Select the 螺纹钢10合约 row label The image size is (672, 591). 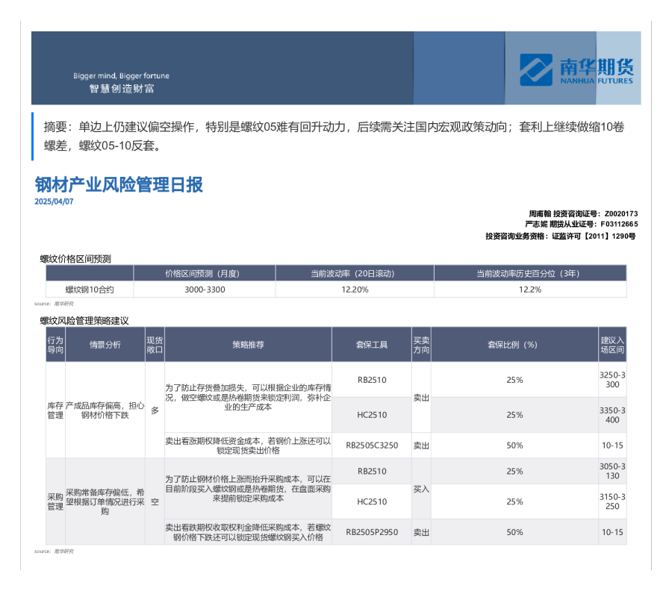pos(90,290)
